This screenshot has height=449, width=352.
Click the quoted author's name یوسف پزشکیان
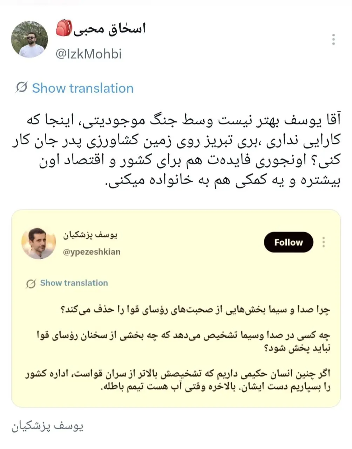(x=90, y=235)
